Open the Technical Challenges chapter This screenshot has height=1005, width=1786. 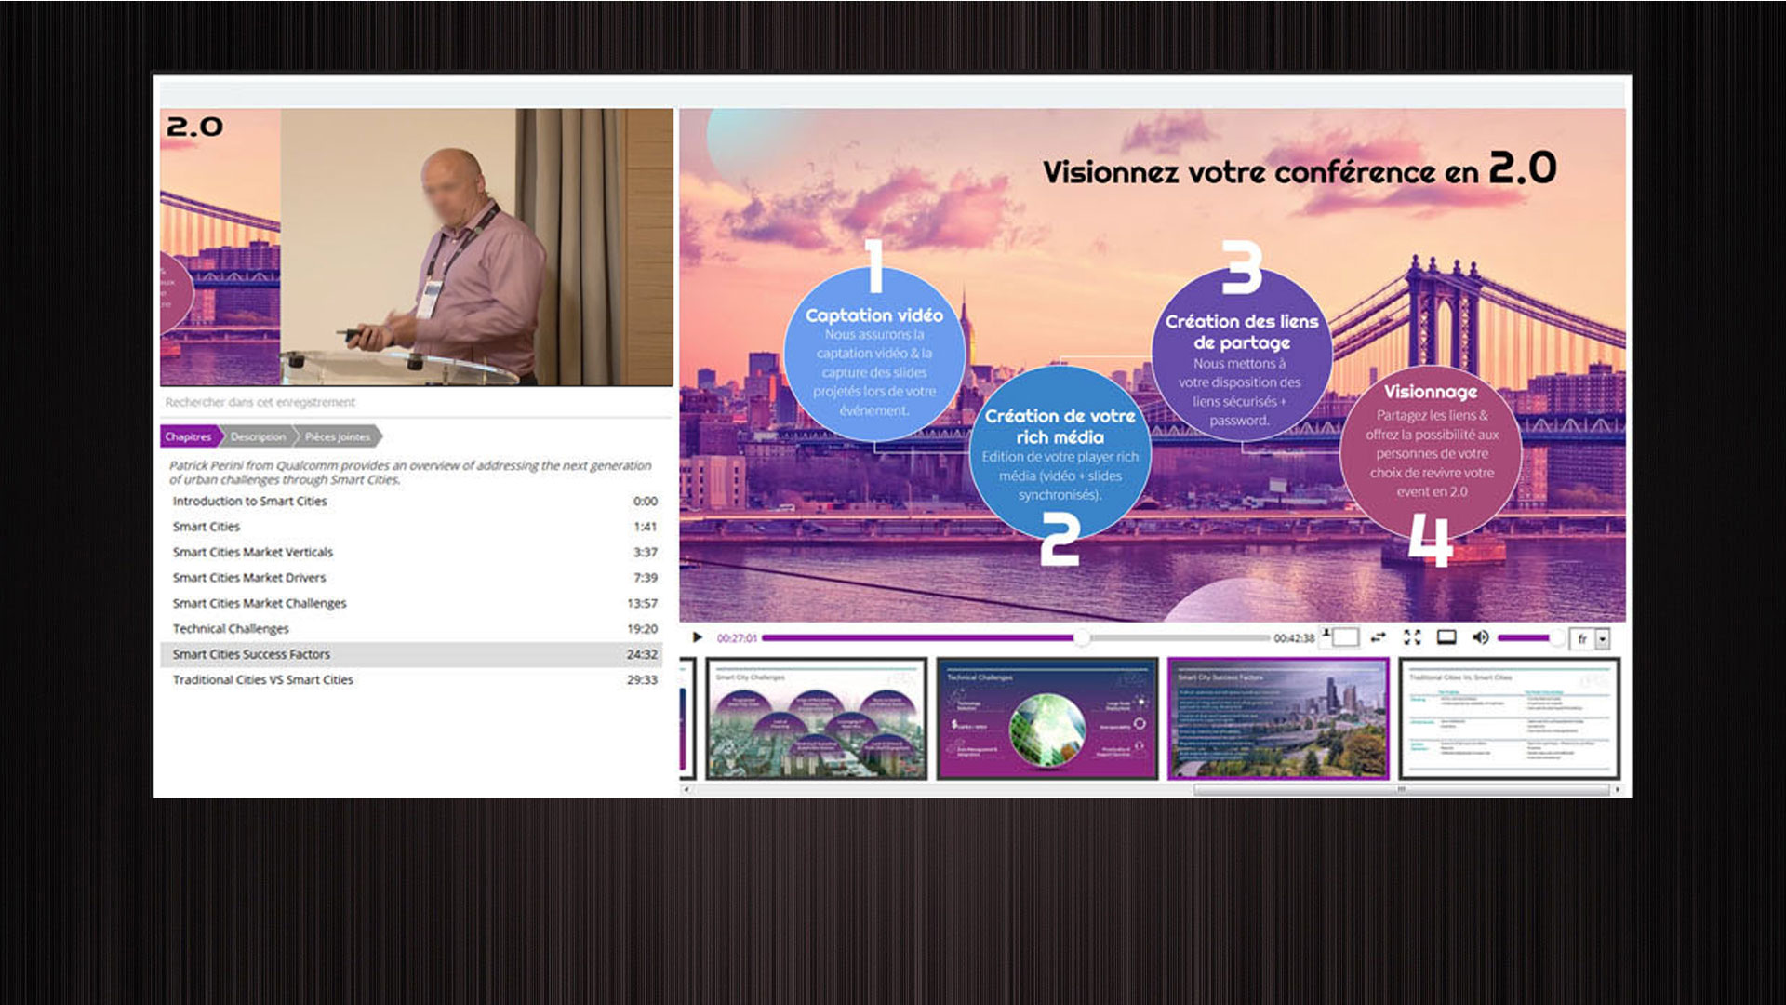click(230, 628)
